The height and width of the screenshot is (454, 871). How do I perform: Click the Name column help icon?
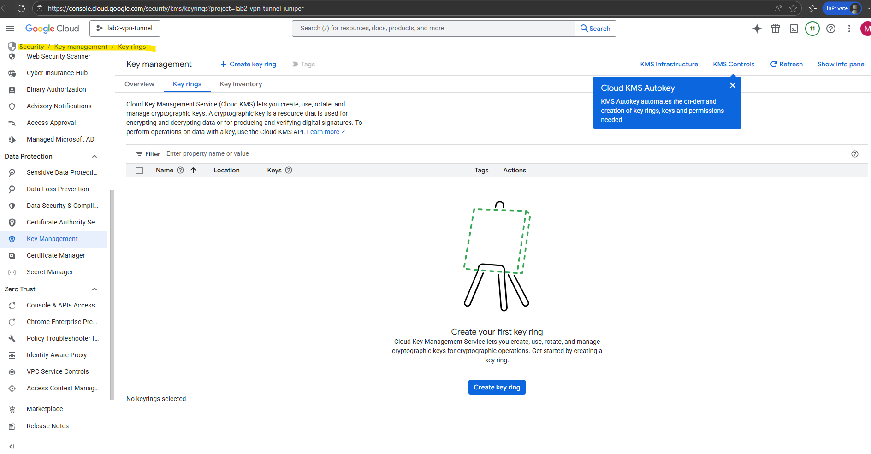coord(180,170)
